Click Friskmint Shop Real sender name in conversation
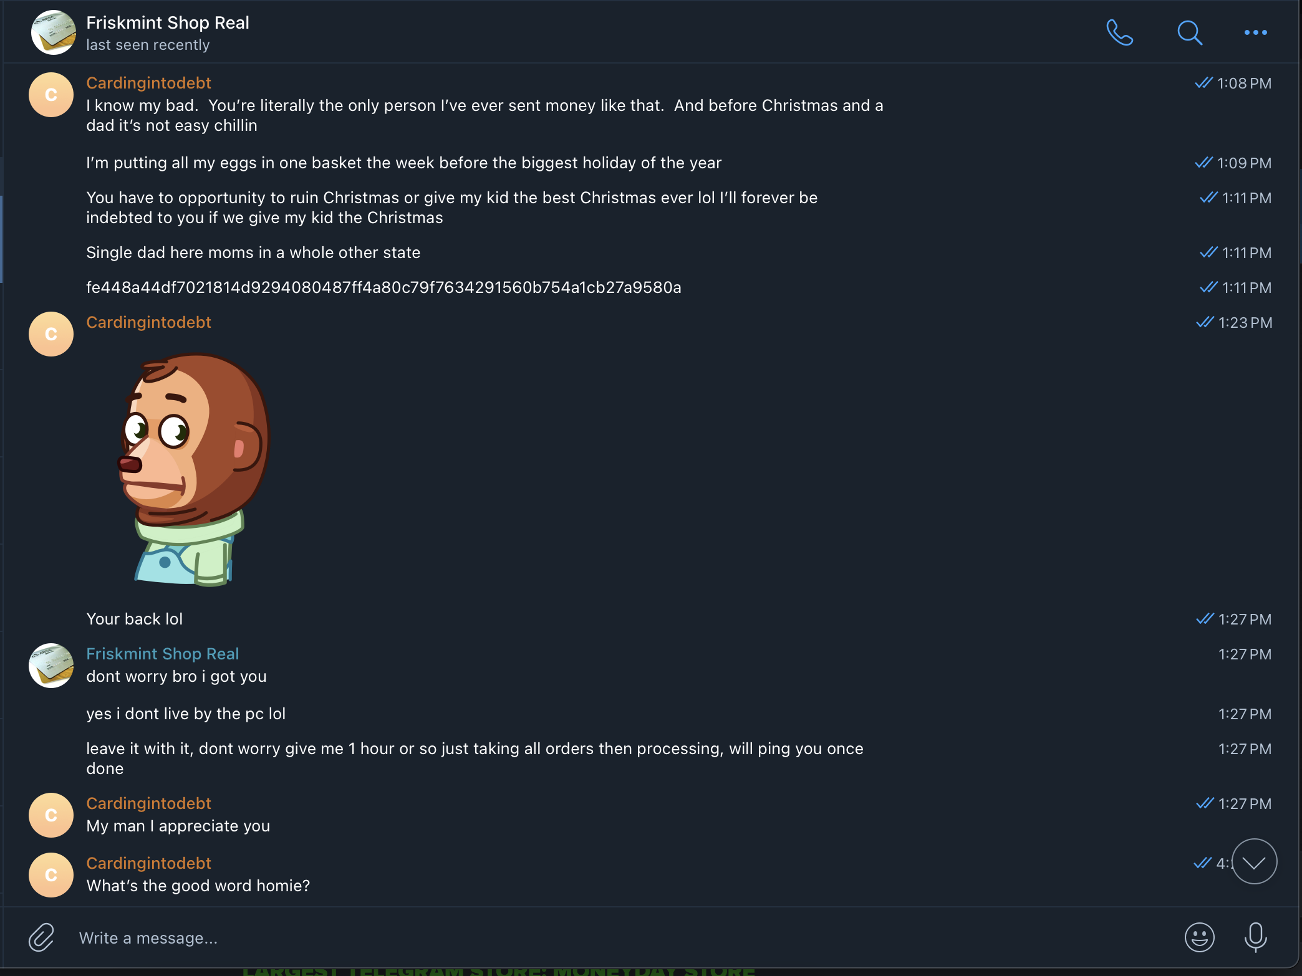 (162, 654)
